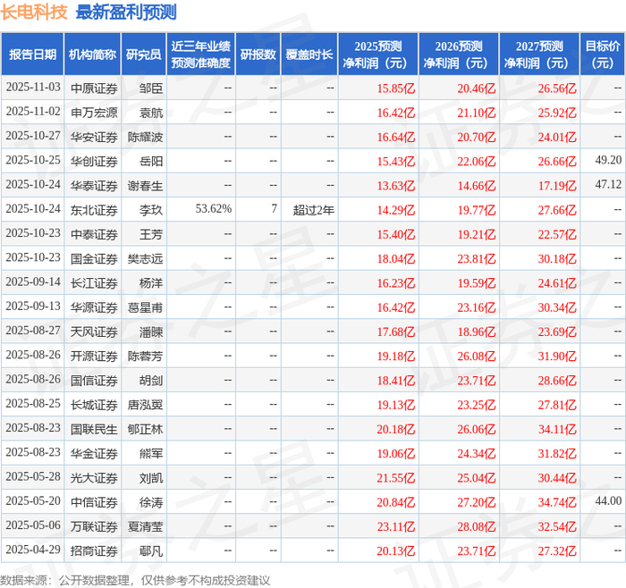Click researcher name 陈蓉芳

pos(145,356)
